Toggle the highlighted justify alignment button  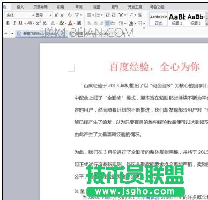(x=107, y=24)
